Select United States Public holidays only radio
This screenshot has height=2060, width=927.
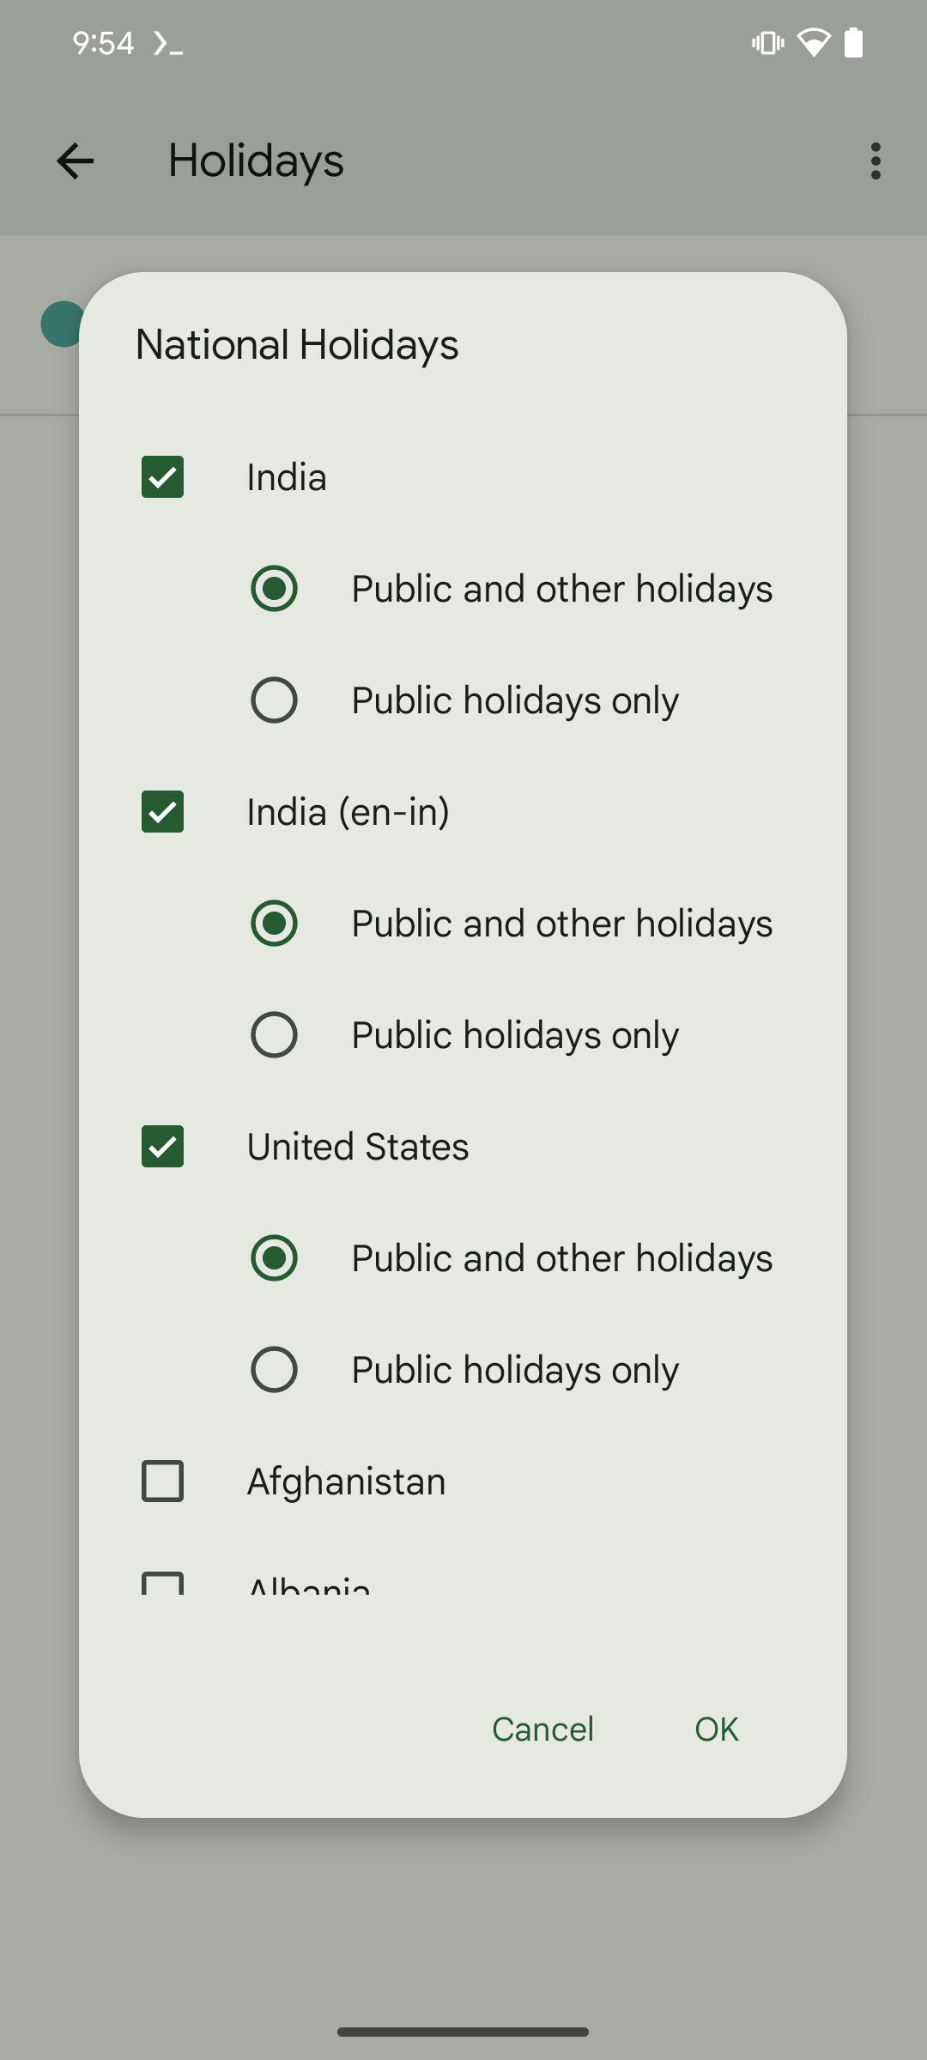point(274,1370)
